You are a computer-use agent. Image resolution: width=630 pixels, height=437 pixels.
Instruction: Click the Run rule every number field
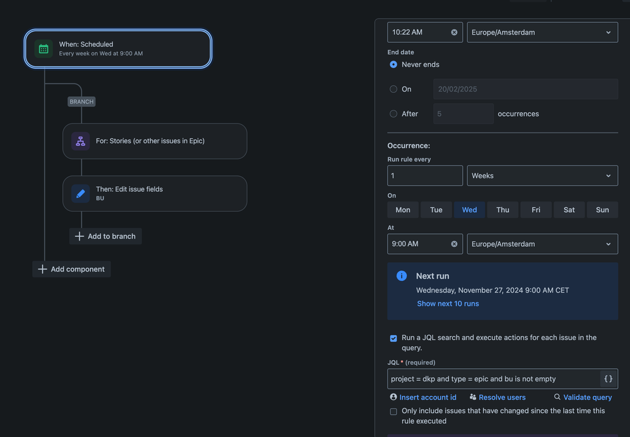click(424, 176)
